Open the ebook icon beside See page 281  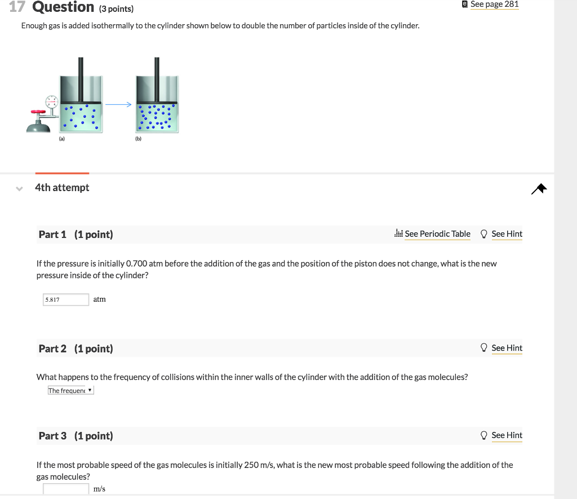(464, 4)
